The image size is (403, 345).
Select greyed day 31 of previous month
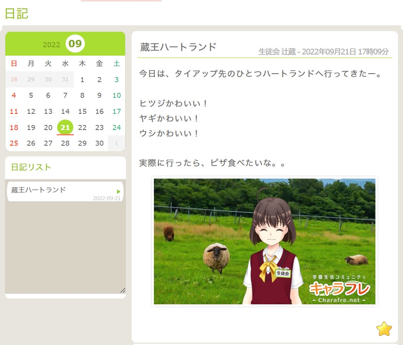coord(65,80)
